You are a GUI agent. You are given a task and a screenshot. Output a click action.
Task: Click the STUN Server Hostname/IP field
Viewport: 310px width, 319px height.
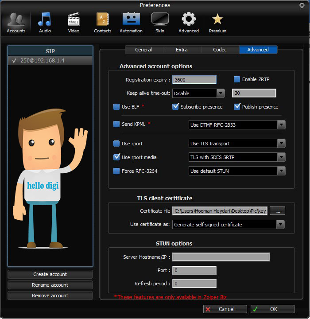pos(221,257)
